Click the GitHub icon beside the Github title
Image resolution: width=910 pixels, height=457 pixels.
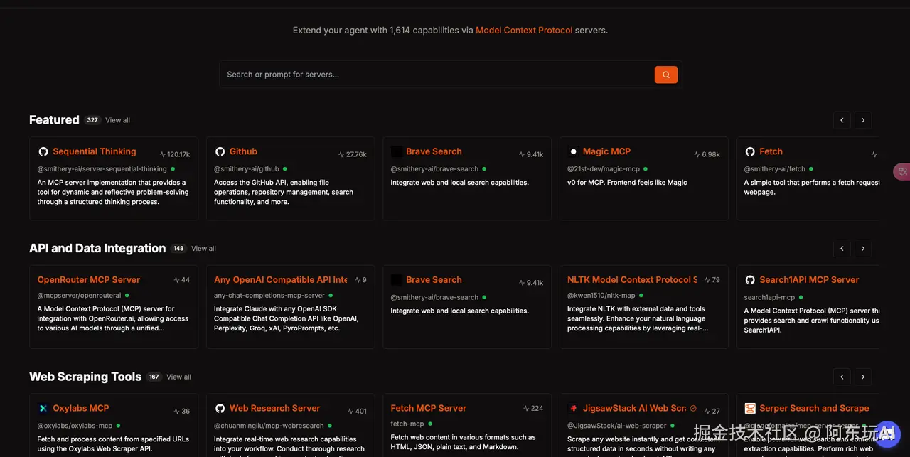pyautogui.click(x=220, y=151)
